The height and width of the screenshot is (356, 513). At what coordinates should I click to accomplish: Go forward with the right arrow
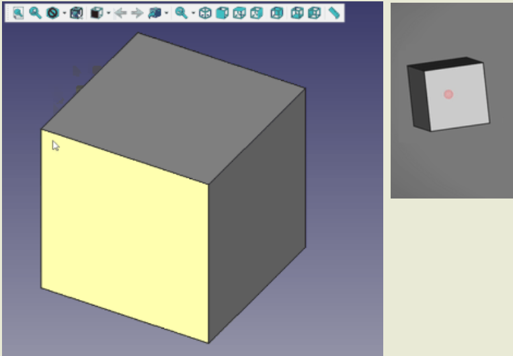click(x=137, y=13)
